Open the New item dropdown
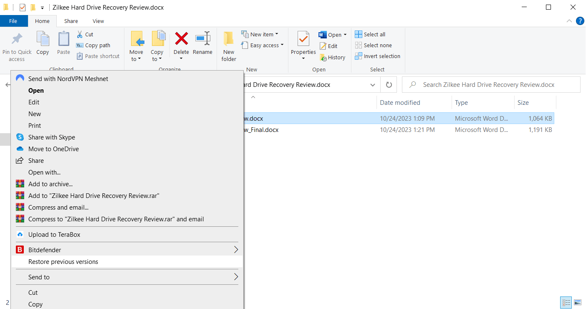 pyautogui.click(x=260, y=34)
